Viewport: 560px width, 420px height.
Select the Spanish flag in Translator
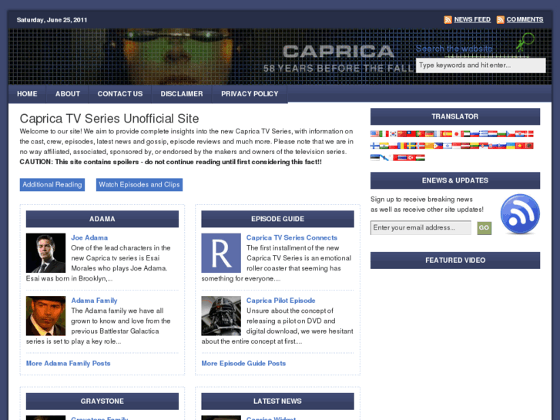point(446,134)
